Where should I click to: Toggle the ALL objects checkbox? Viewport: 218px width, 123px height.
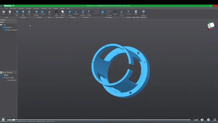(x=1, y=25)
